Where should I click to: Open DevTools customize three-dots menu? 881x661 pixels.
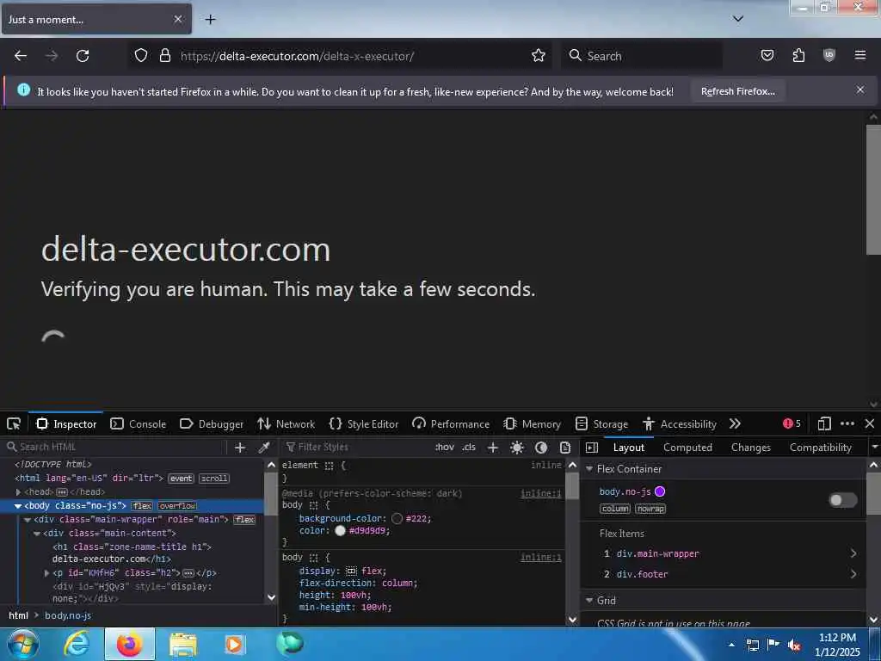tap(847, 423)
